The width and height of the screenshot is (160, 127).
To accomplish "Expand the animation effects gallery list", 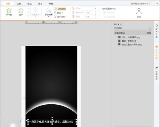I will [x=29, y=16].
